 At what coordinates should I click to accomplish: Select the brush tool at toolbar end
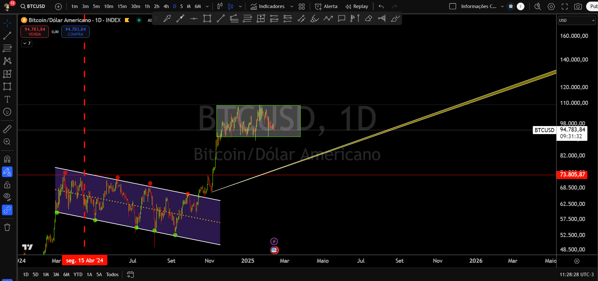pos(395,19)
